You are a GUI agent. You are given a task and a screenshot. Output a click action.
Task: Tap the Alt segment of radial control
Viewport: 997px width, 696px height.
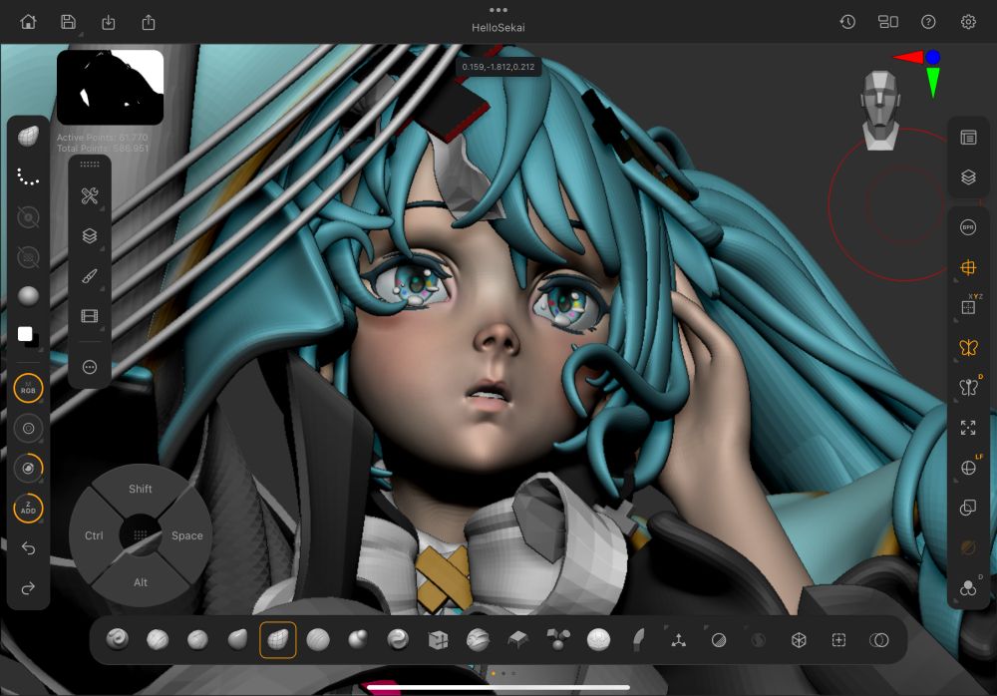141,582
